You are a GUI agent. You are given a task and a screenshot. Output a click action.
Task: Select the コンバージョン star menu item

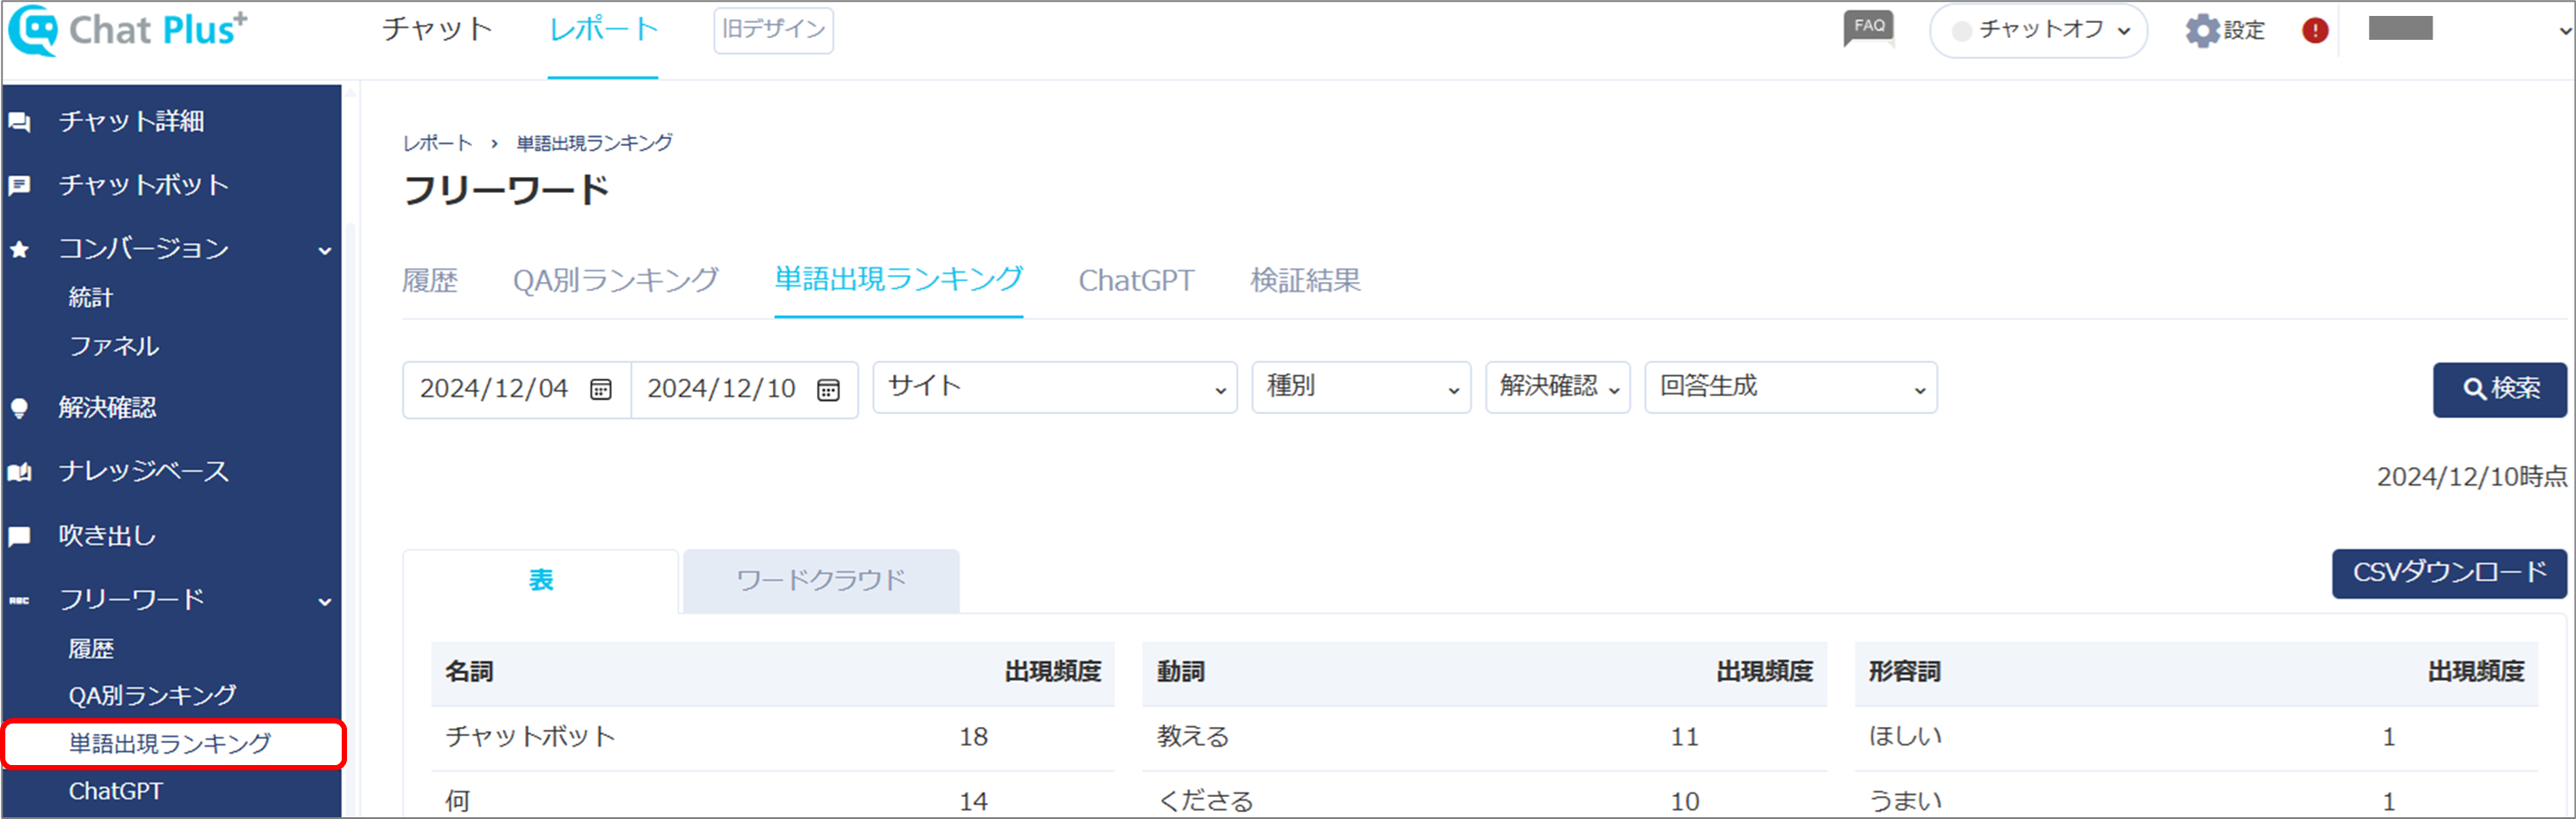144,249
